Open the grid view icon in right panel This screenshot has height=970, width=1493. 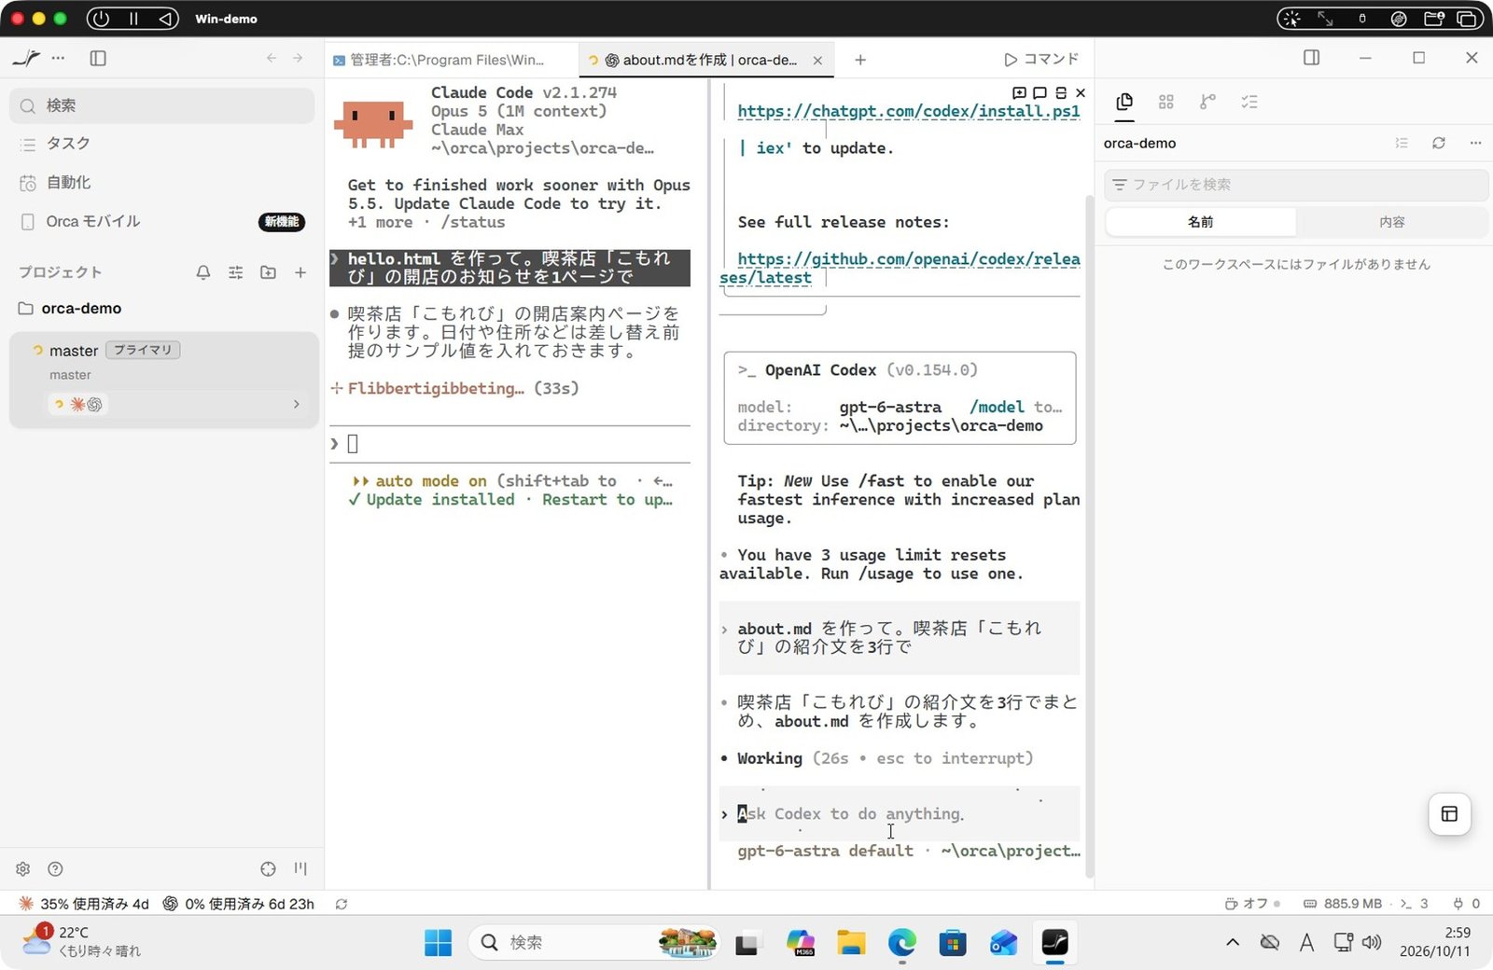click(1165, 102)
